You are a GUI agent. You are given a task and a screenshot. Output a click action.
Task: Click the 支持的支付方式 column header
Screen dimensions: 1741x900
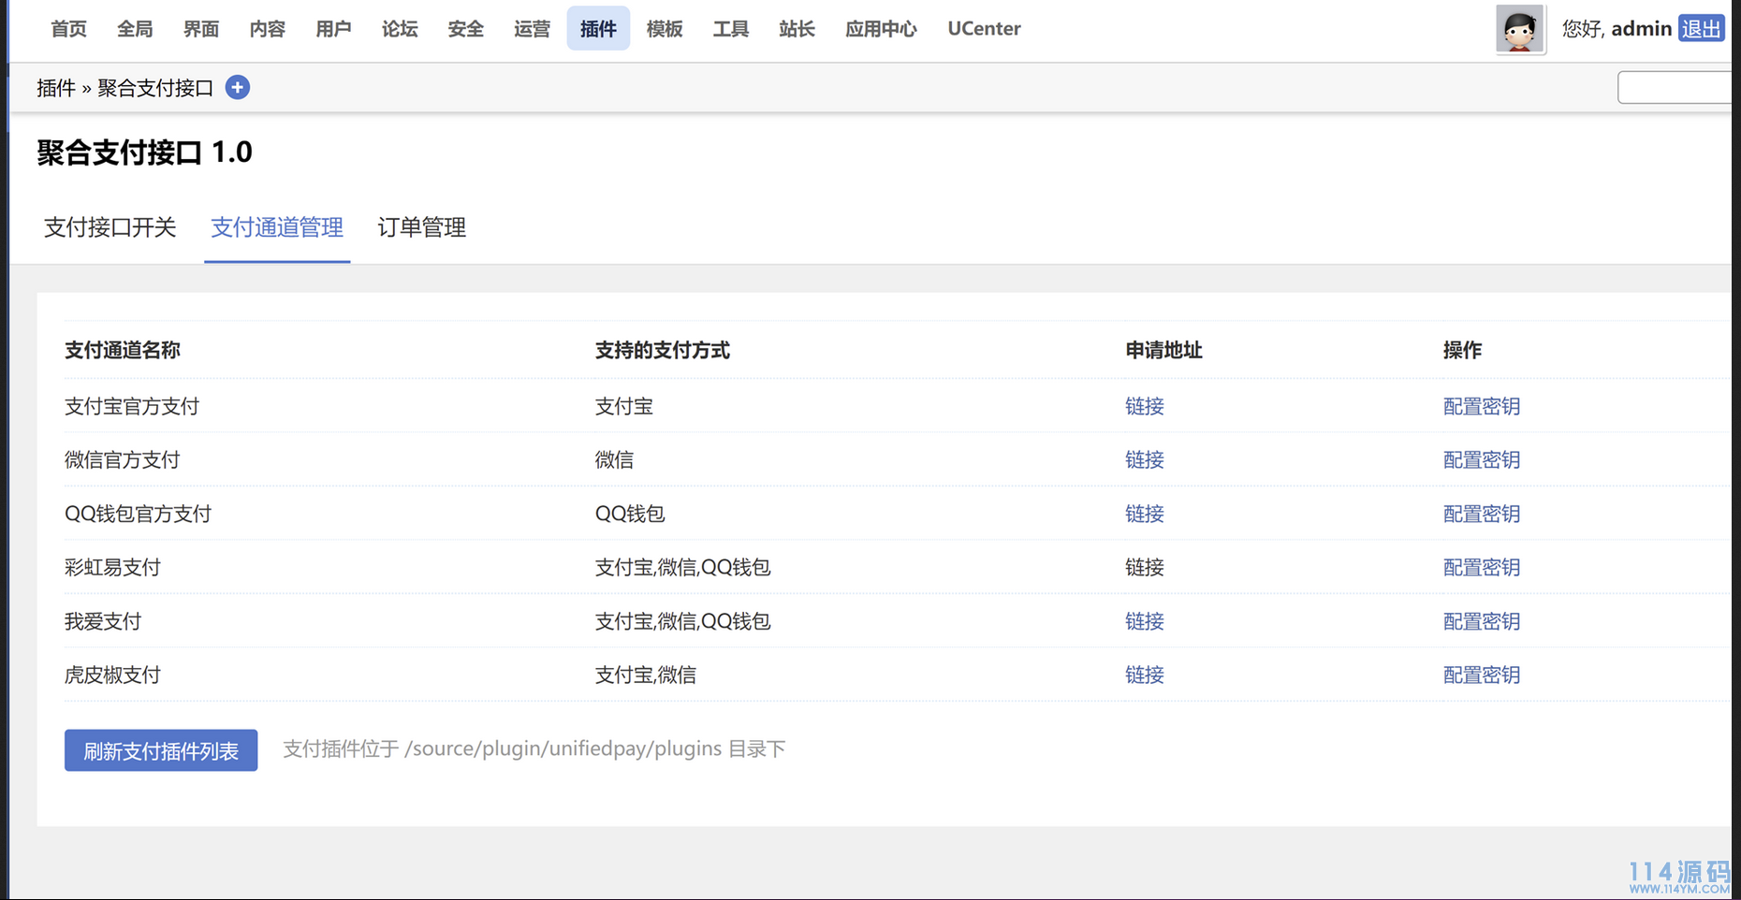click(x=663, y=350)
